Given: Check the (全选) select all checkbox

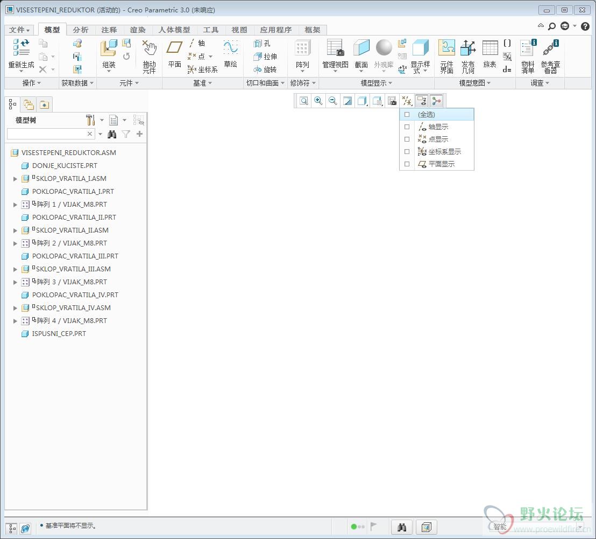Looking at the screenshot, I should [x=407, y=115].
